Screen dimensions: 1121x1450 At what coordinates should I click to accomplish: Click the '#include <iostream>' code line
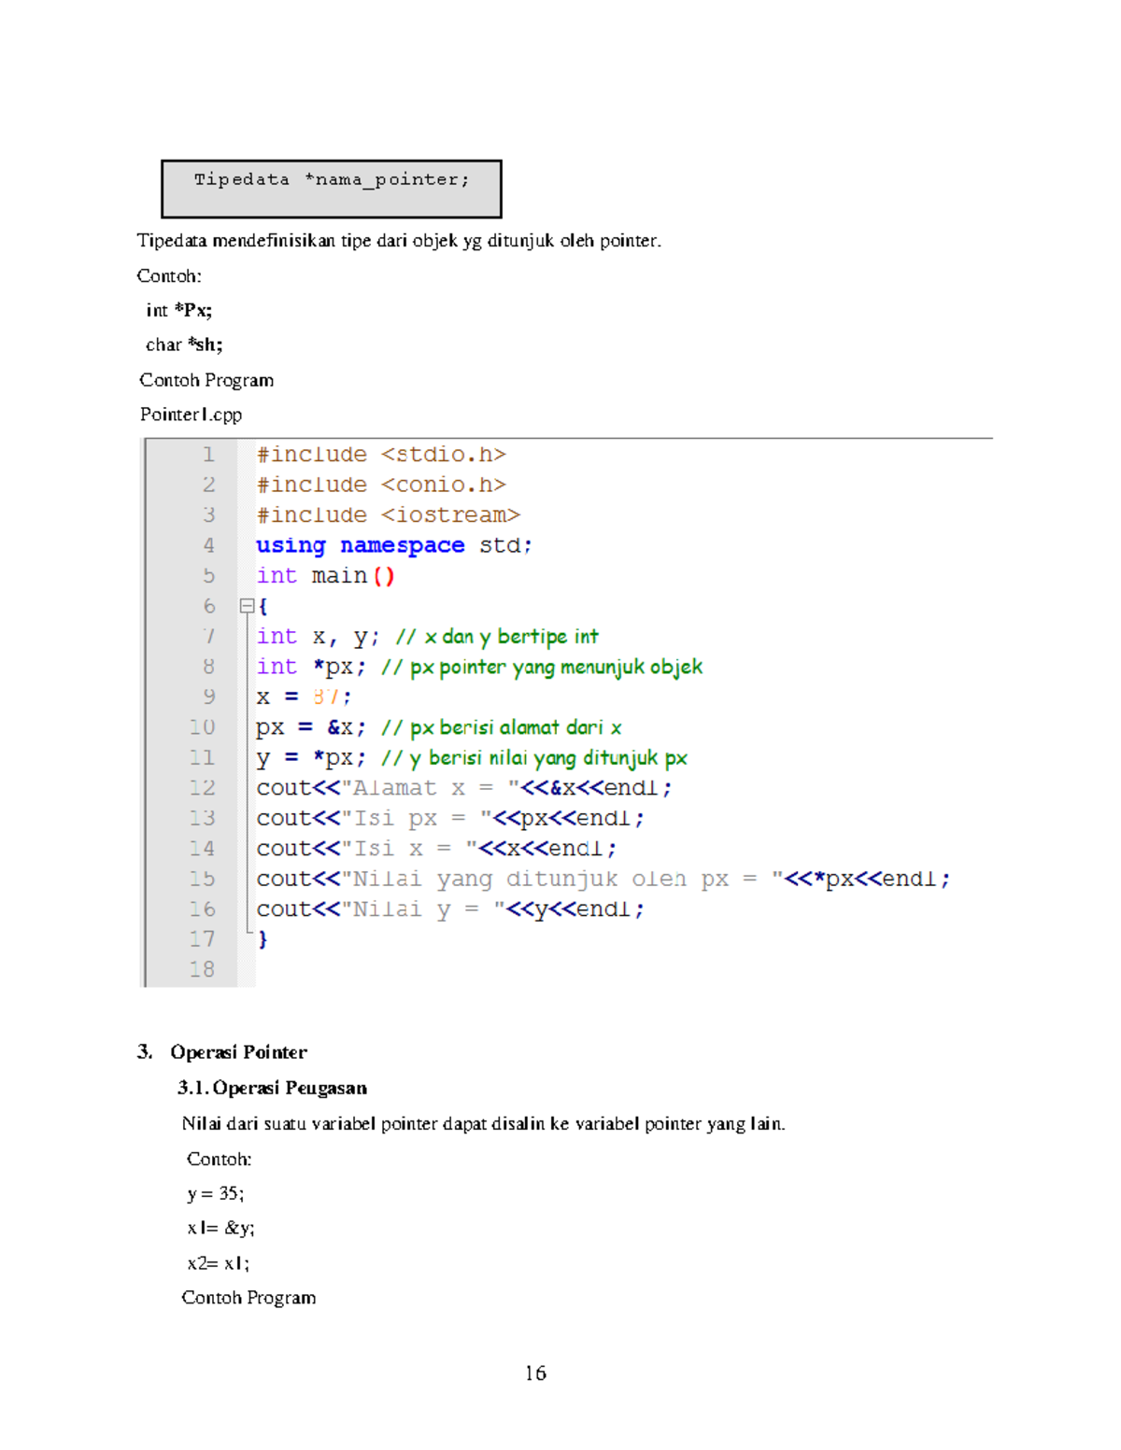(388, 515)
